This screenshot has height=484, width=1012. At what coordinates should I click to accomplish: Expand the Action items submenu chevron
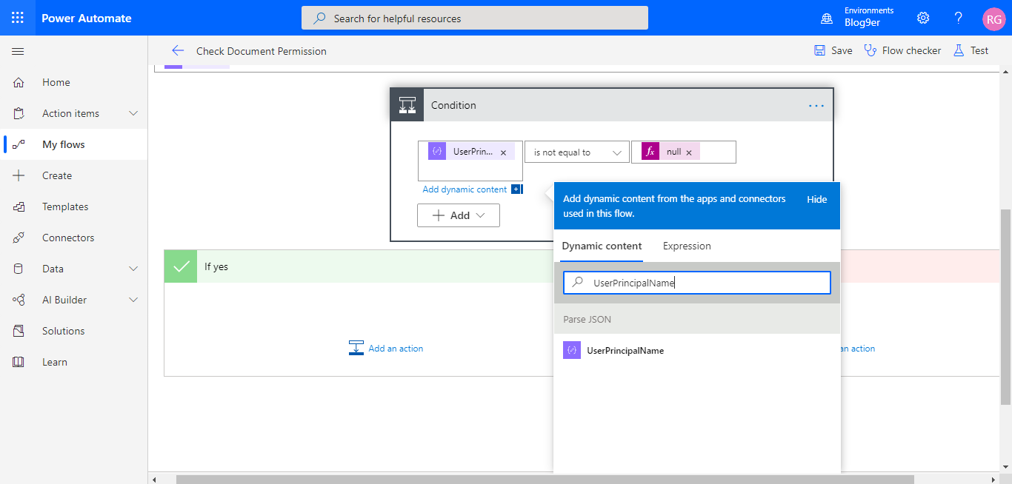[133, 113]
